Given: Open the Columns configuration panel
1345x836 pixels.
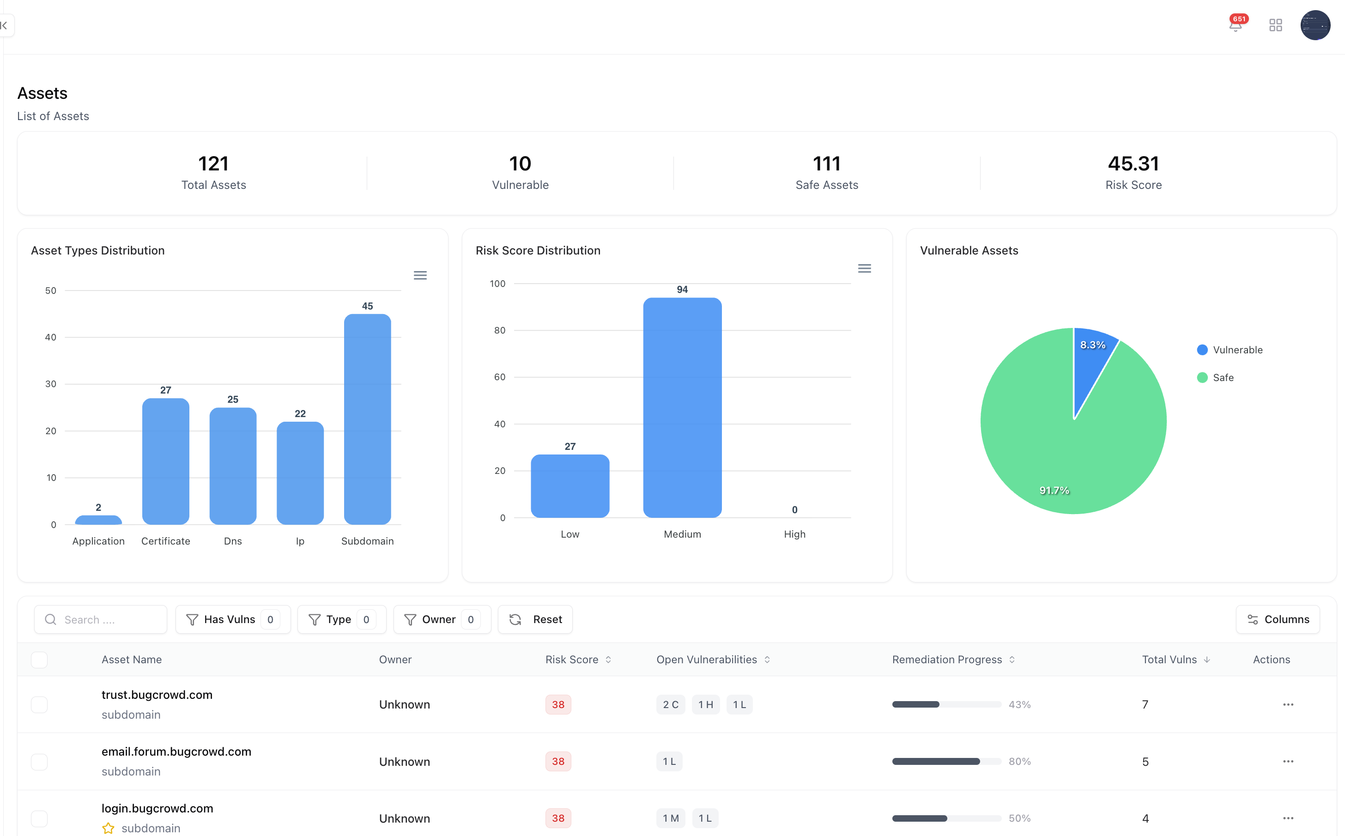Looking at the screenshot, I should click(1278, 619).
